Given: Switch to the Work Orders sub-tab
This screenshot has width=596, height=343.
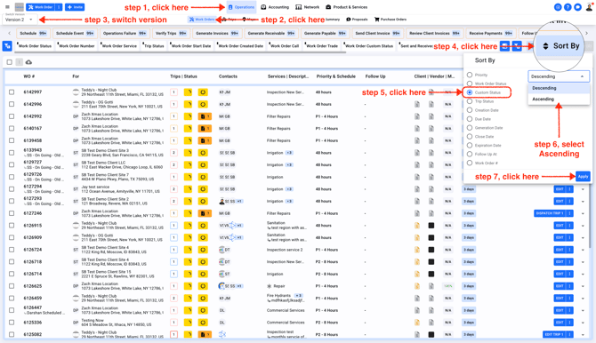Looking at the screenshot, I should coord(202,20).
